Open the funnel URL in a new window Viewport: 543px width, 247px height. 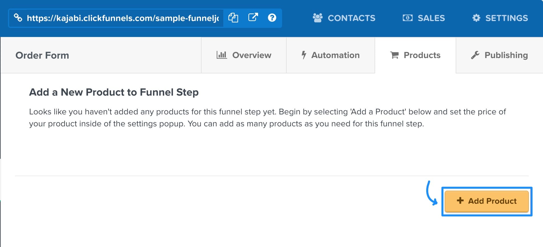[x=253, y=18]
